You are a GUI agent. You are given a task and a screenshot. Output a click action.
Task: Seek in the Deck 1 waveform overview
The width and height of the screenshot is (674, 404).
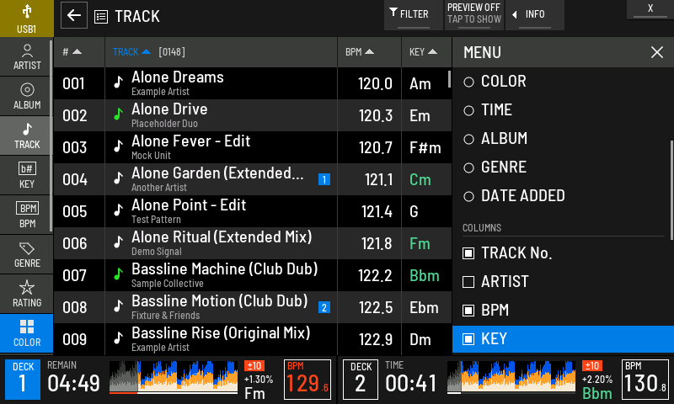(174, 377)
